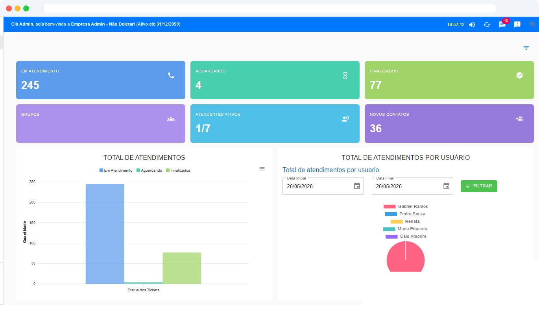Toggle Em Atendimento series in chart legend

[116, 170]
